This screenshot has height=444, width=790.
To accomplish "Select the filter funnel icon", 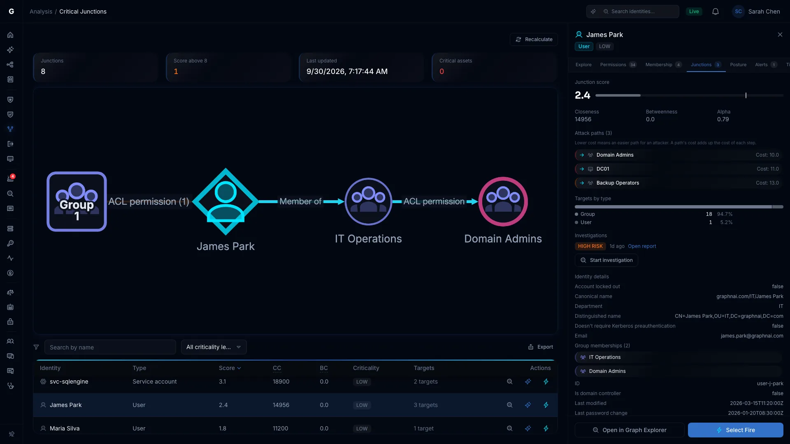I will pyautogui.click(x=36, y=347).
